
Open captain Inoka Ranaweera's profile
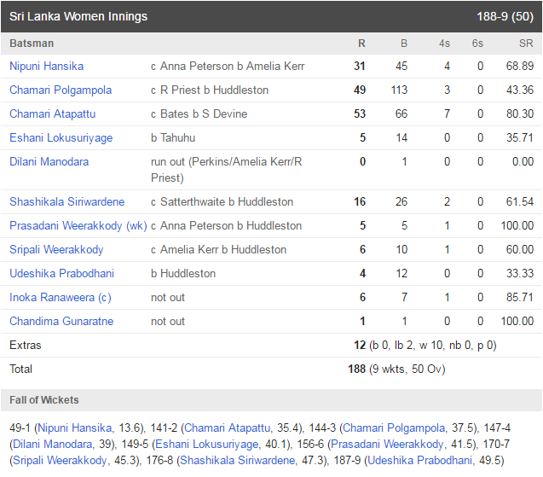pos(61,298)
